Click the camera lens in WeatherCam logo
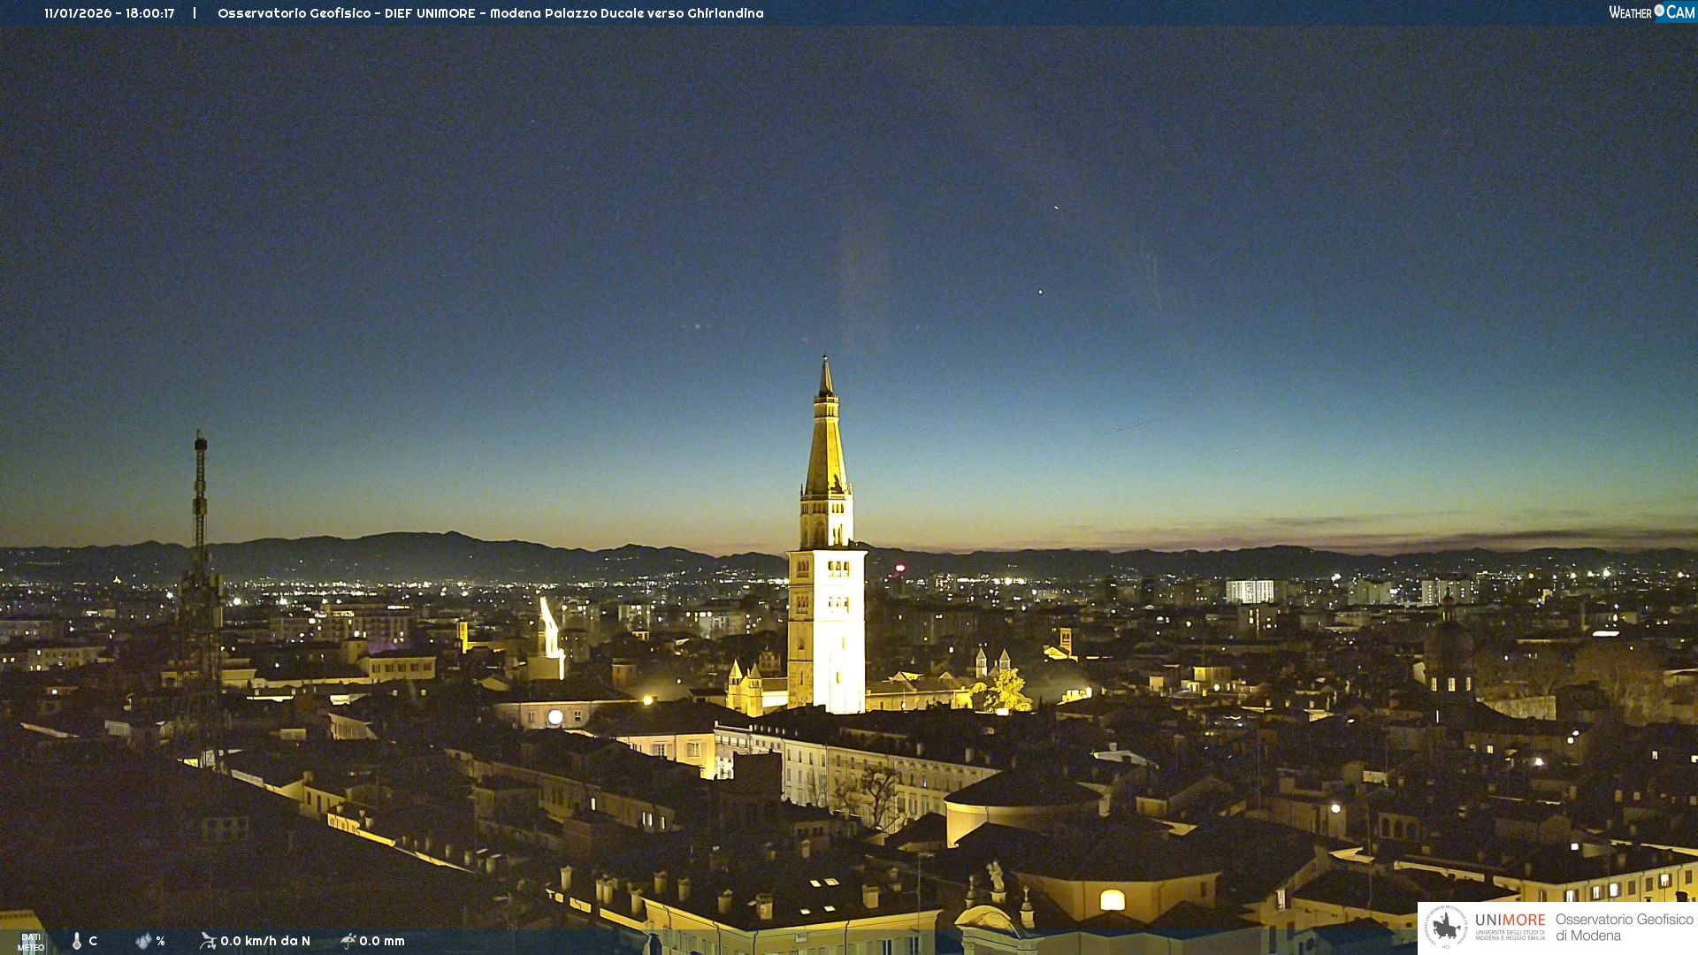The image size is (1698, 955). (x=1659, y=11)
